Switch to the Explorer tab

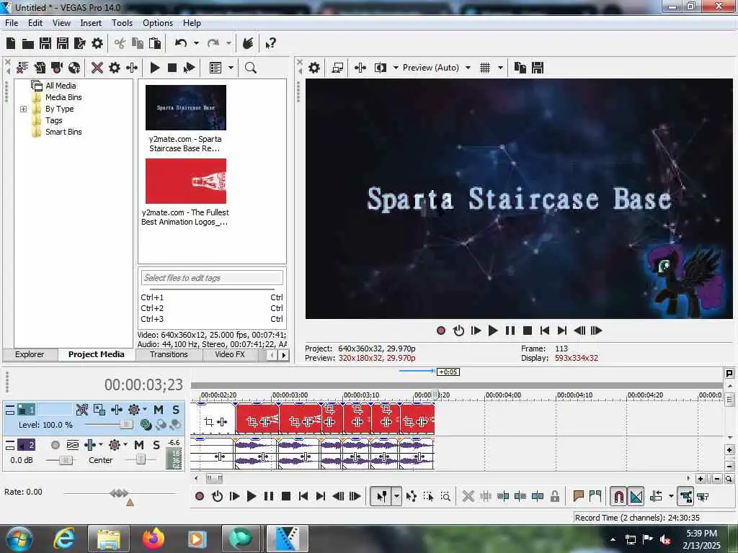point(30,354)
